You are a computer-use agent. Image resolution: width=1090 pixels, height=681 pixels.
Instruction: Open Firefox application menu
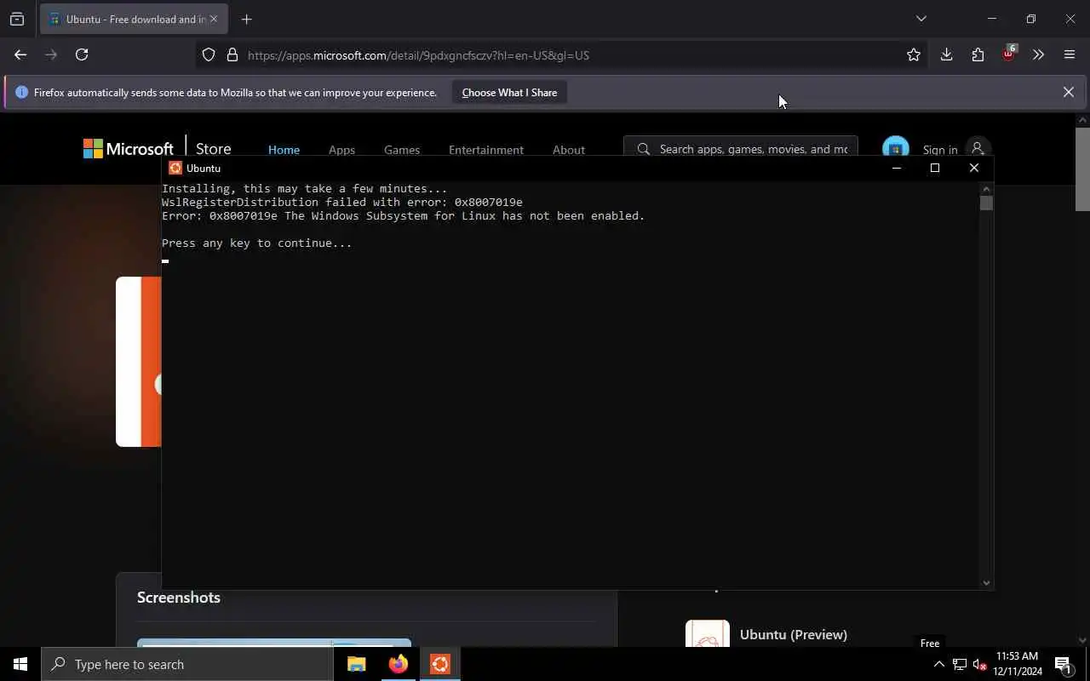point(1070,54)
